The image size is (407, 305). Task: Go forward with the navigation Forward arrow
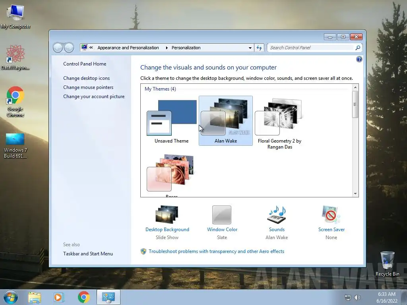(69, 48)
